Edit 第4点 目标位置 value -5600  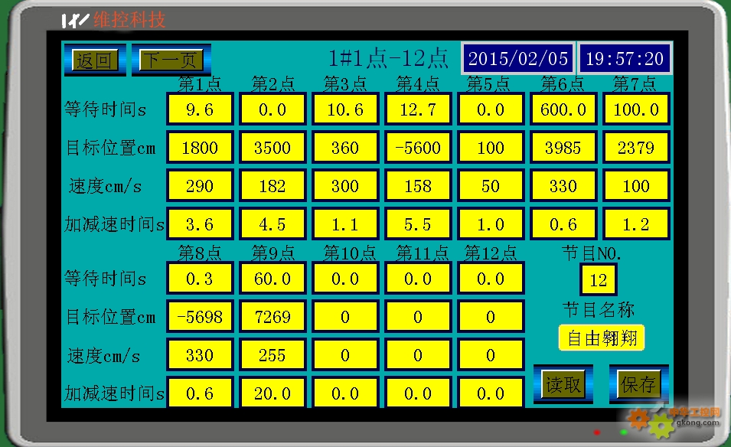tap(418, 147)
